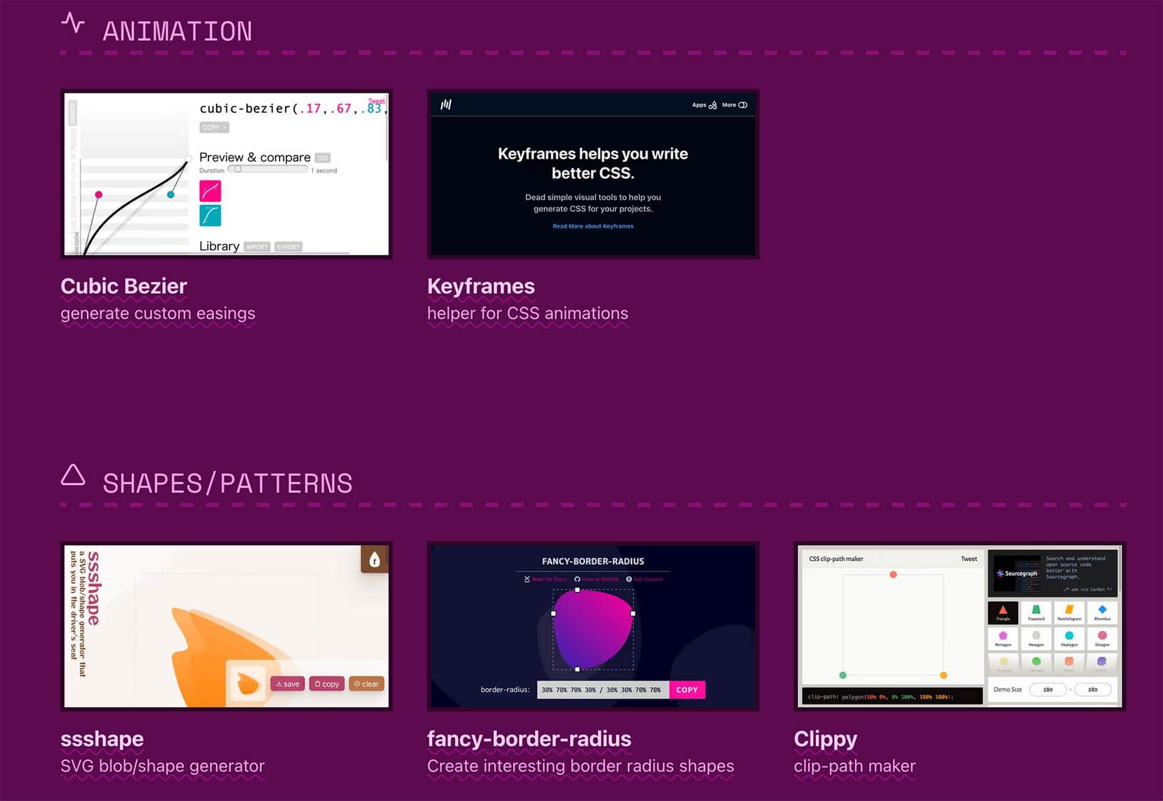Viewport: 1163px width, 801px height.
Task: Click the IMPORT button next to Library
Action: pos(257,247)
